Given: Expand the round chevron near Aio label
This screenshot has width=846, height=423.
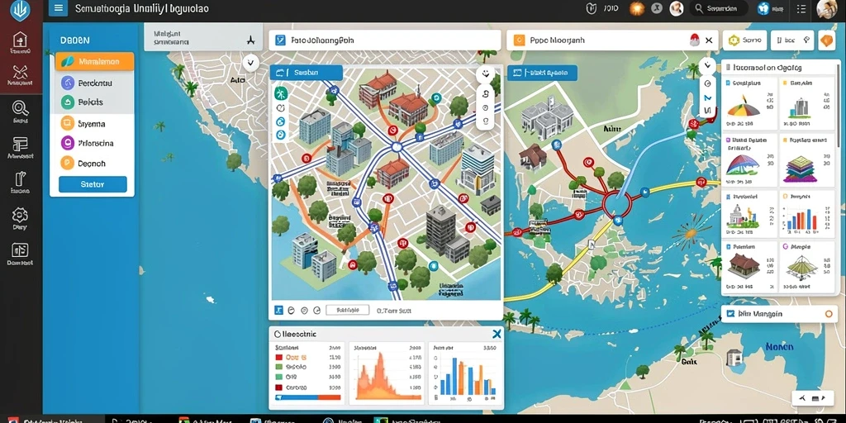Looking at the screenshot, I should [x=250, y=63].
